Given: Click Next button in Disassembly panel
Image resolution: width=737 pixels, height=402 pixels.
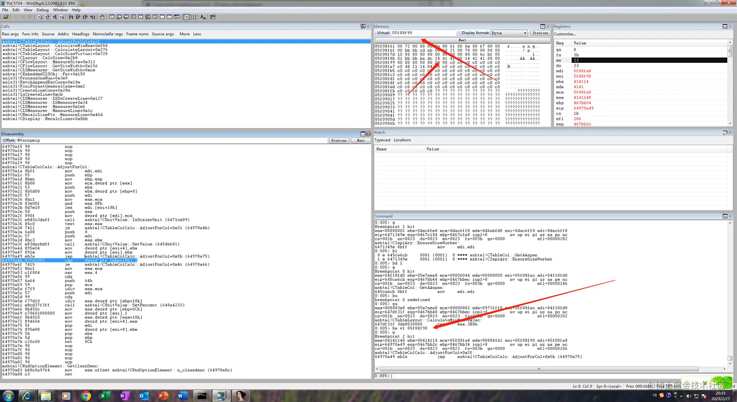Looking at the screenshot, I should [361, 140].
